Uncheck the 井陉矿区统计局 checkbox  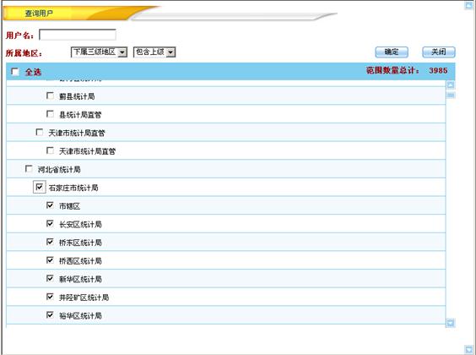coord(50,297)
